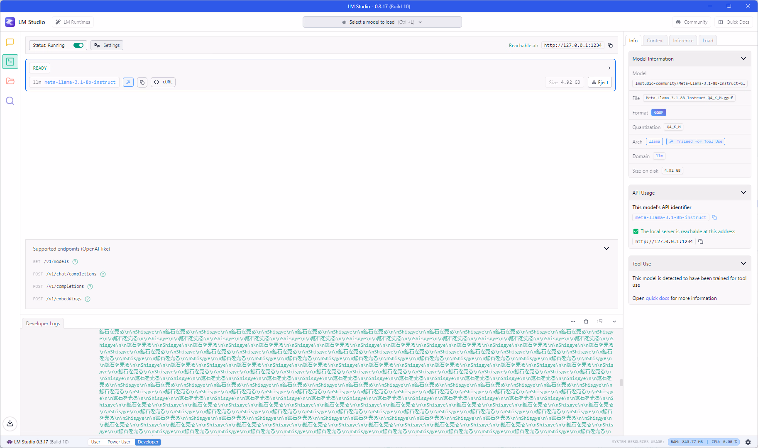Pop out the developer logs window
This screenshot has width=758, height=448.
pyautogui.click(x=600, y=321)
